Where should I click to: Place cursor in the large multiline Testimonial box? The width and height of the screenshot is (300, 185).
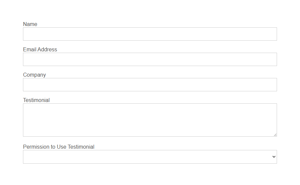point(150,120)
